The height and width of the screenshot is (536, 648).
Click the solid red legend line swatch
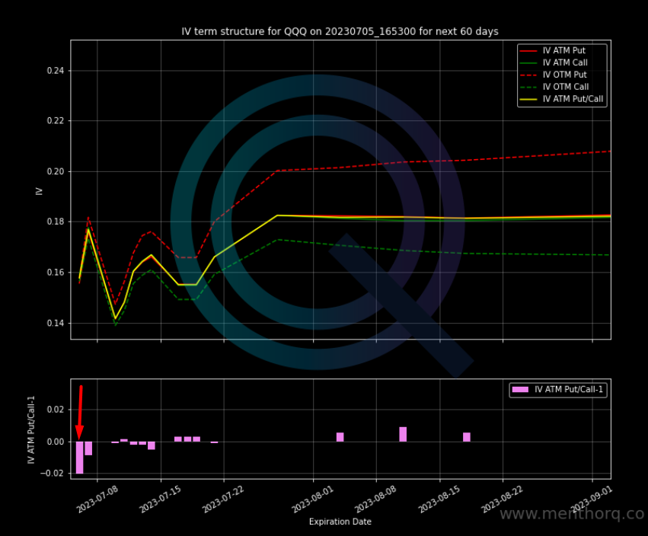[x=528, y=51]
